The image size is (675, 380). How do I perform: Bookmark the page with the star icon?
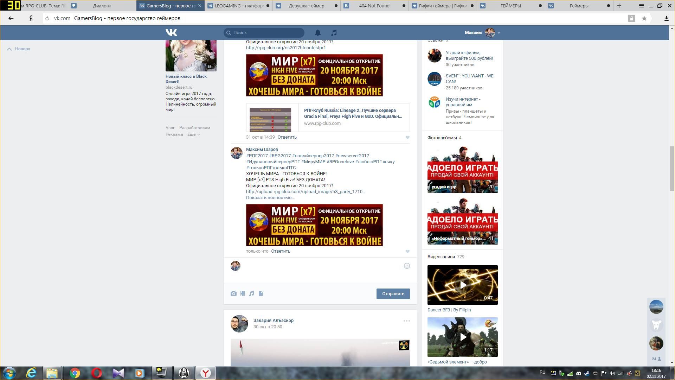(644, 18)
